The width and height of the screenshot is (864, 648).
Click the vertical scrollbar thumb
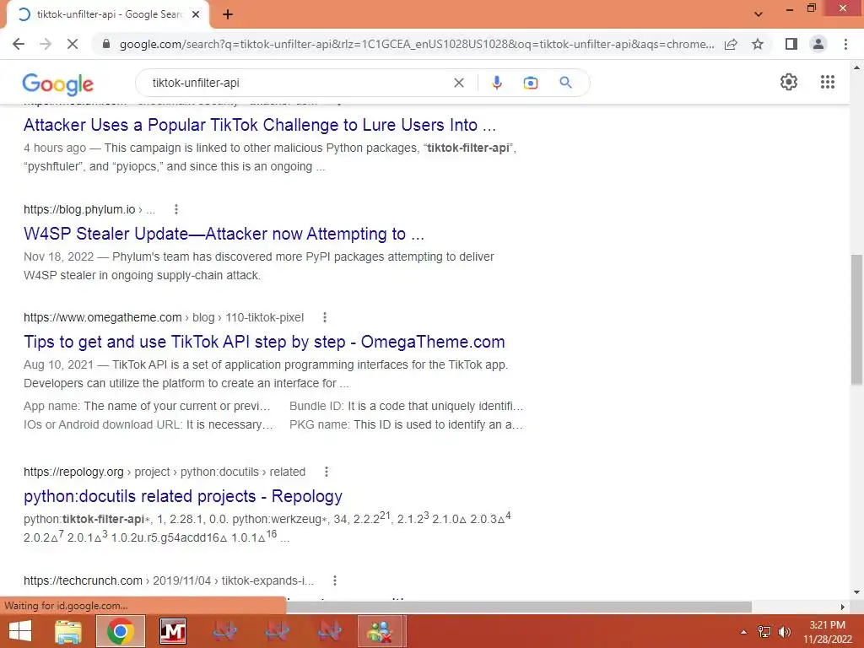(x=856, y=320)
